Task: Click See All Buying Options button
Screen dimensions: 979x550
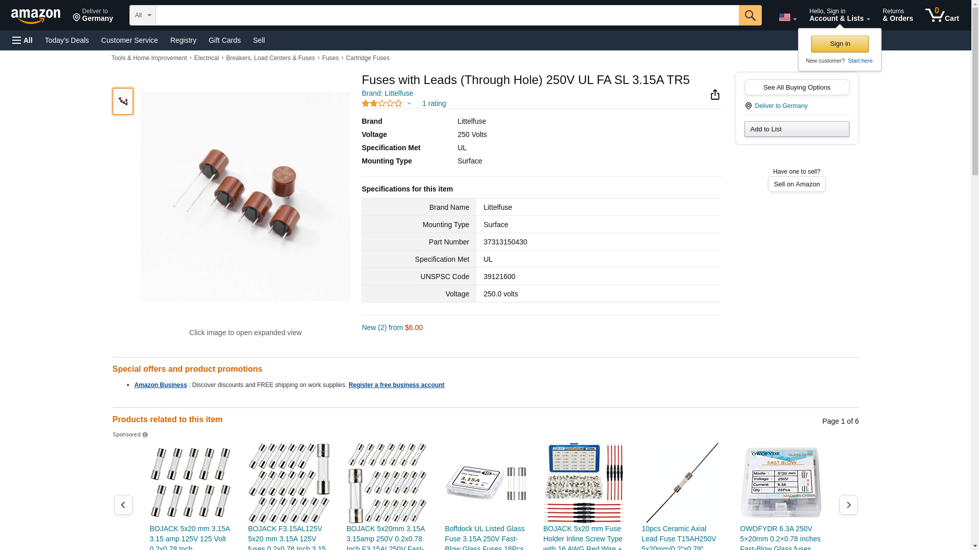Action: click(x=796, y=87)
